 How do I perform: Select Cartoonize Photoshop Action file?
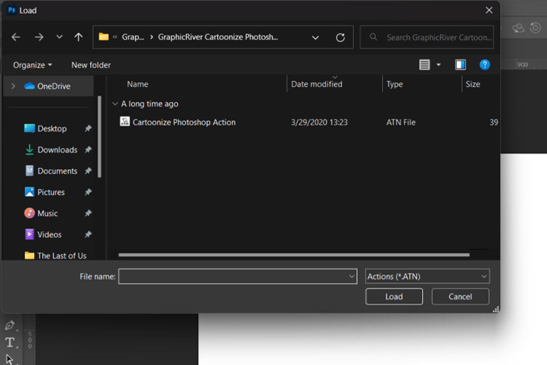[x=184, y=122]
